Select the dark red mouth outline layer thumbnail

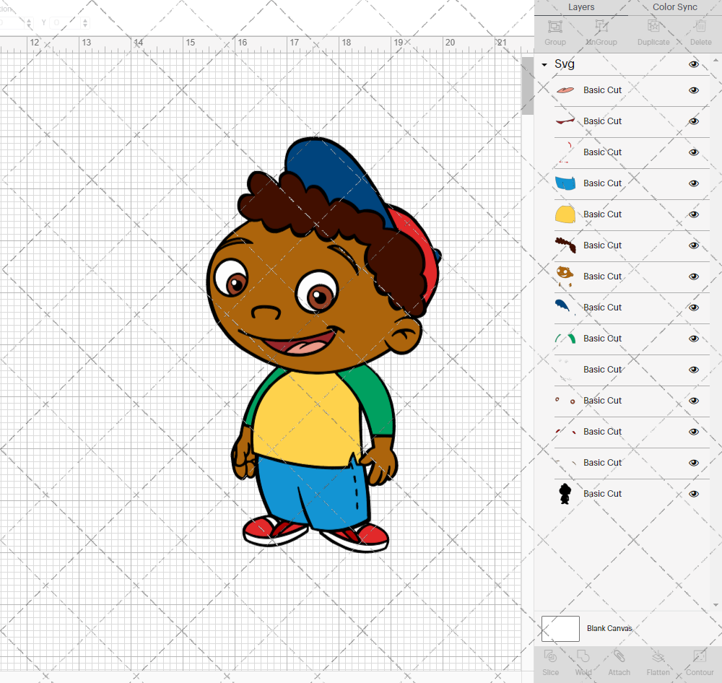tap(565, 121)
